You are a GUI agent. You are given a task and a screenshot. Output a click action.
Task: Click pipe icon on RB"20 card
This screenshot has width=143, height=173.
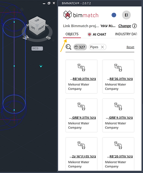(118, 145)
